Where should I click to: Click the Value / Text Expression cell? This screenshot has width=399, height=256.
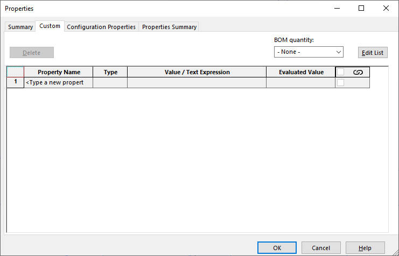tap(197, 83)
